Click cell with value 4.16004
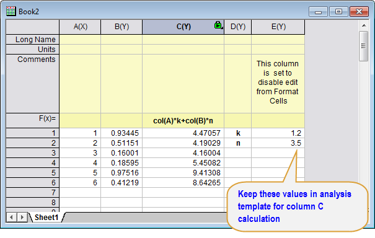 [x=183, y=153]
